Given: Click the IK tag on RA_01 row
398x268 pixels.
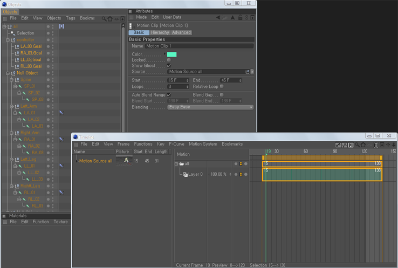Looking at the screenshot, I should tap(61, 139).
